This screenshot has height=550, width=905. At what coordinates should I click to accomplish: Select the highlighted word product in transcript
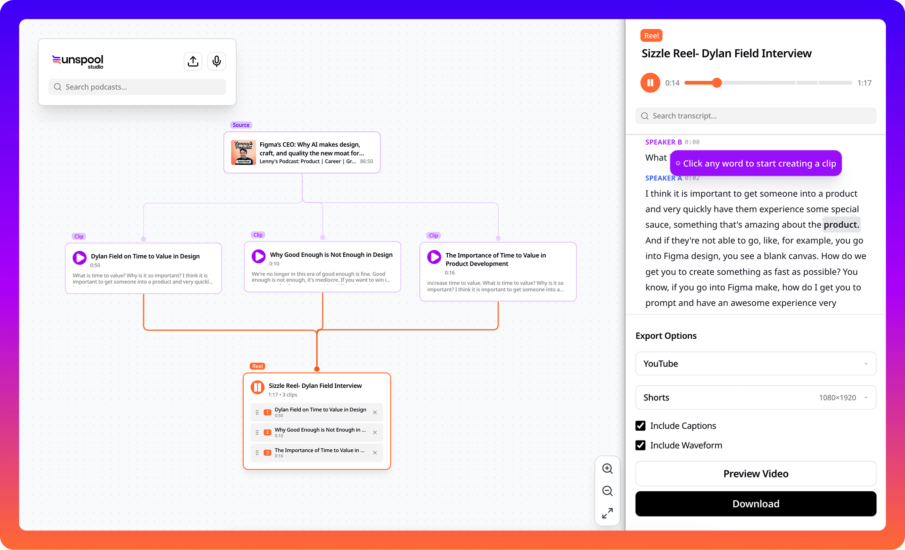coord(841,224)
